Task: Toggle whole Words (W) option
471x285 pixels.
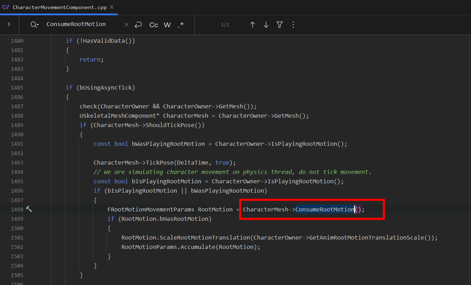Action: [x=167, y=25]
